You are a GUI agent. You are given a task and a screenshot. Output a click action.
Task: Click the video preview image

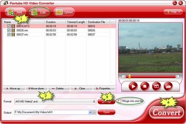click(150, 48)
